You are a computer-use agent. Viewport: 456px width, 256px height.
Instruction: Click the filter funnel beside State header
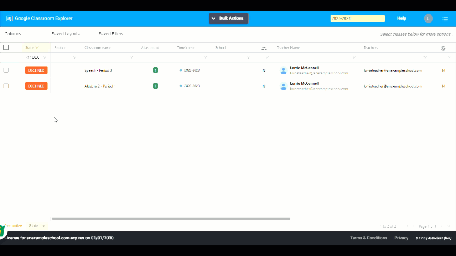coord(37,47)
